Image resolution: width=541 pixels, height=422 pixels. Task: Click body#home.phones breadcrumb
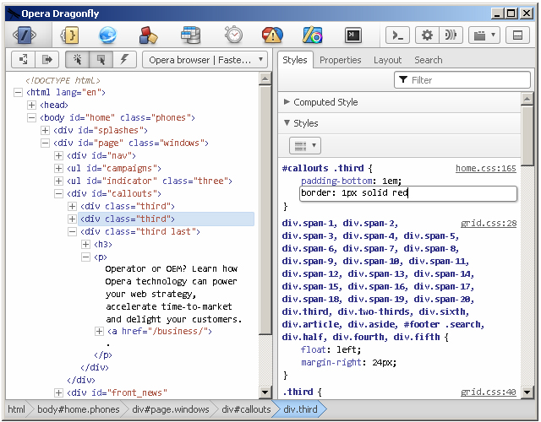tap(79, 409)
